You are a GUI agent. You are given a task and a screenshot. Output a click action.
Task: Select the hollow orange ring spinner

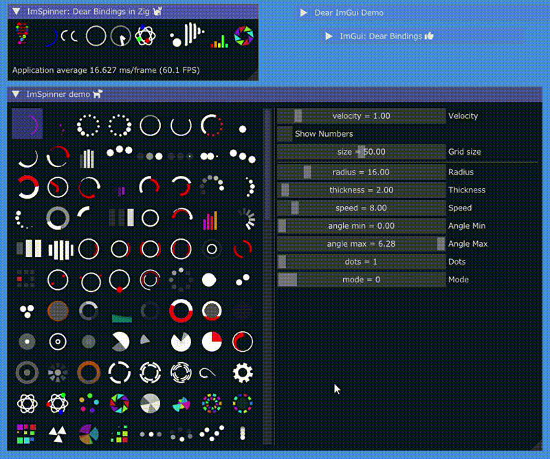point(89,372)
